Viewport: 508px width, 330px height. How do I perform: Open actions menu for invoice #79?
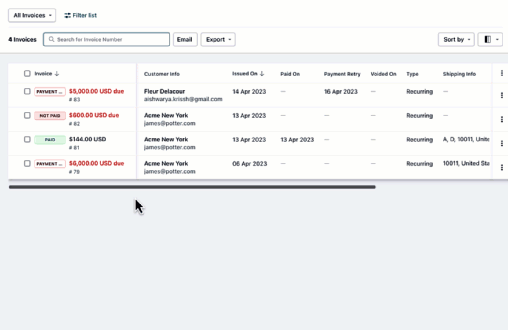(502, 167)
